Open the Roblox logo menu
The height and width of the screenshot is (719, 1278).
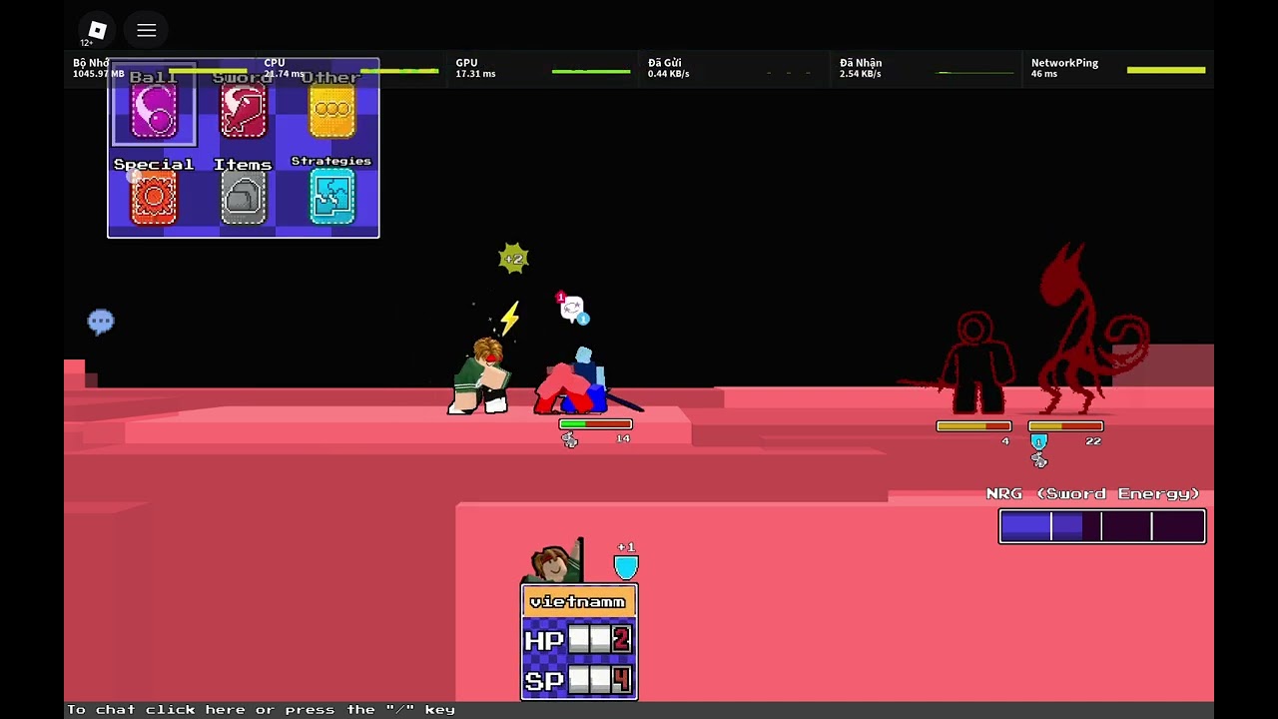click(x=97, y=31)
